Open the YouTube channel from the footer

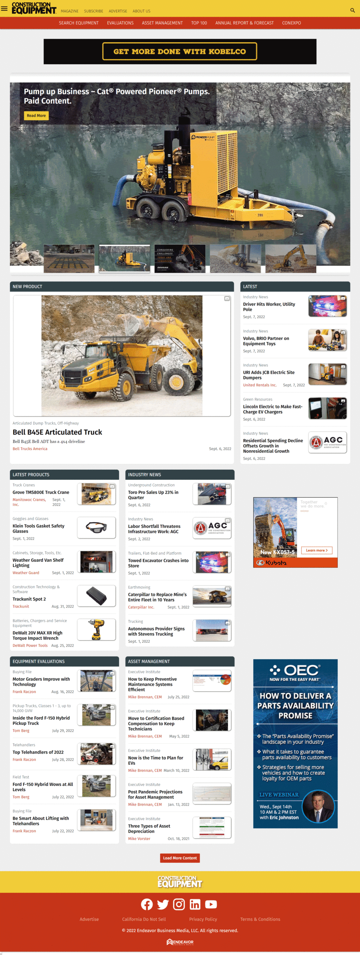[211, 904]
